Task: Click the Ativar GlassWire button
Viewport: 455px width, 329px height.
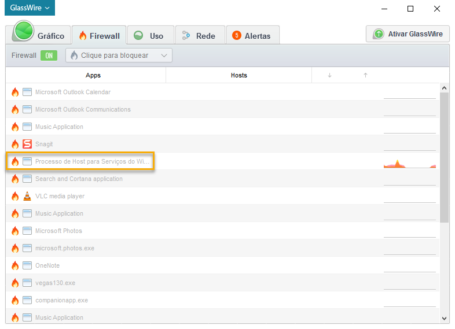Action: pyautogui.click(x=408, y=34)
